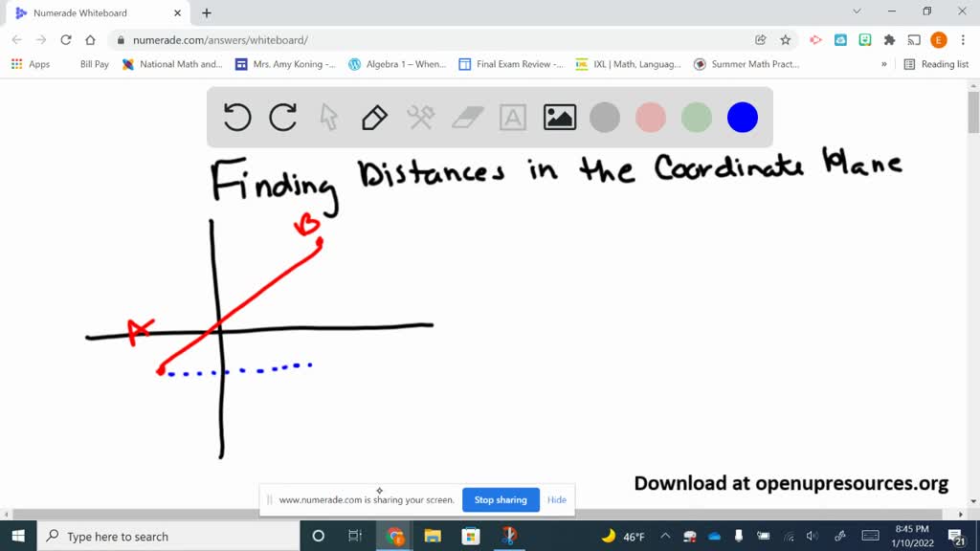Choose the Text tool

click(x=513, y=117)
